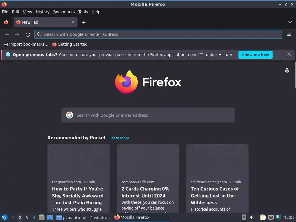This screenshot has height=222, width=296.
Task: Open a new tab with plus button
Action: tap(84, 23)
